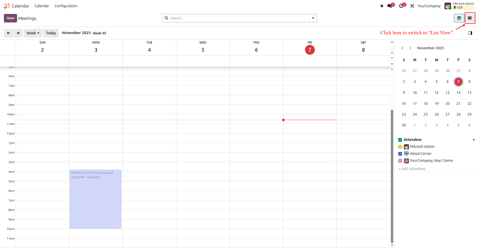Screen dimensions: 479x248
Task: Pick November 14 in mini calendar
Action: pos(458,93)
